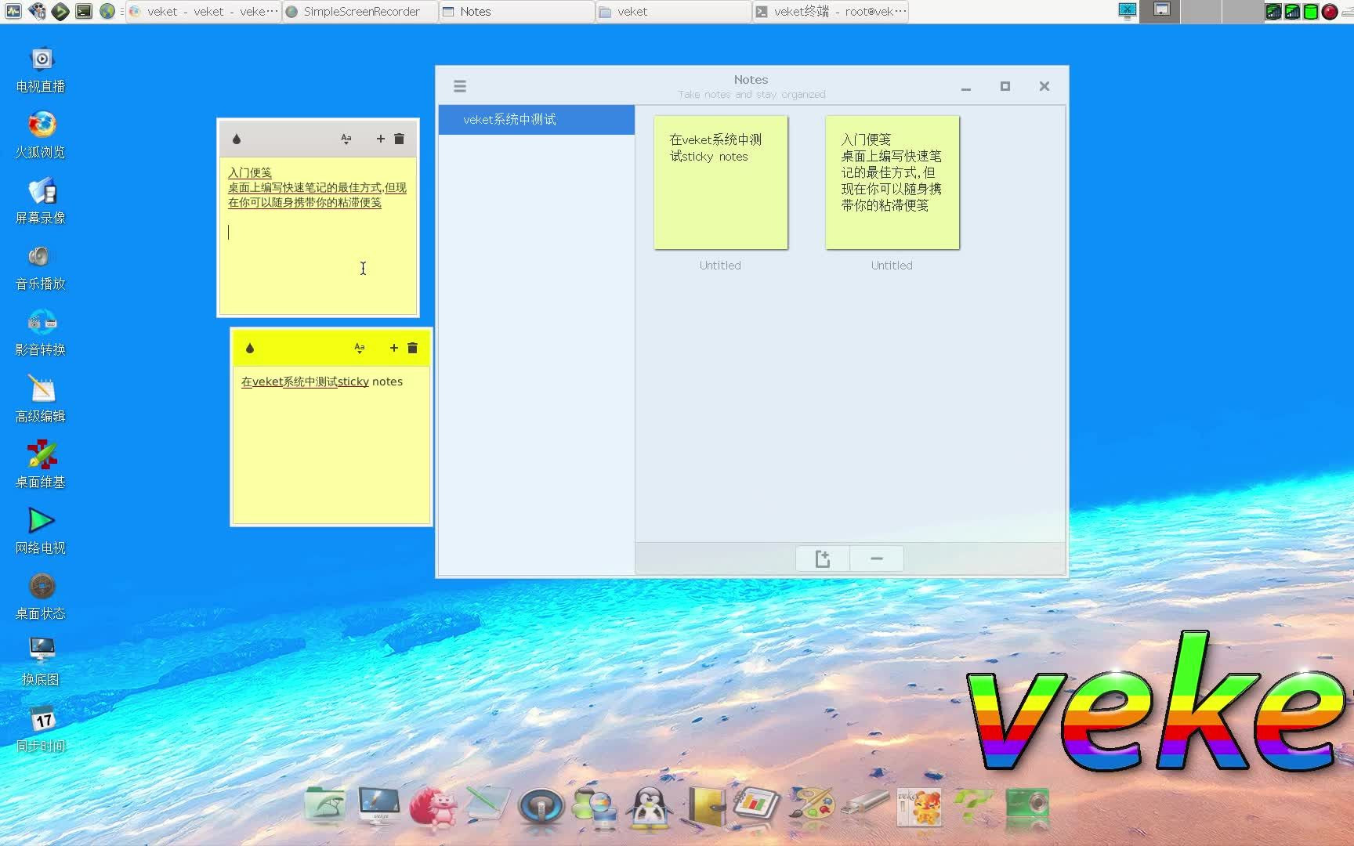Open veket teddy bear icon in dock

[x=918, y=806]
